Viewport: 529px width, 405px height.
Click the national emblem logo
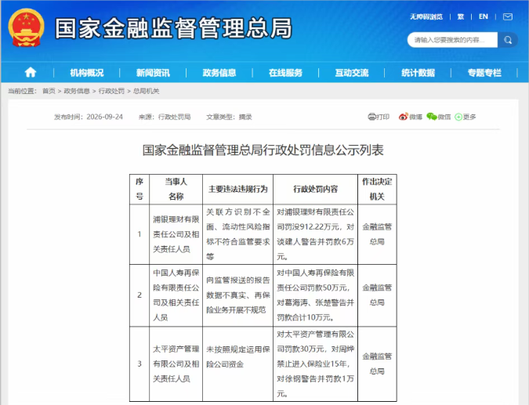pos(26,27)
